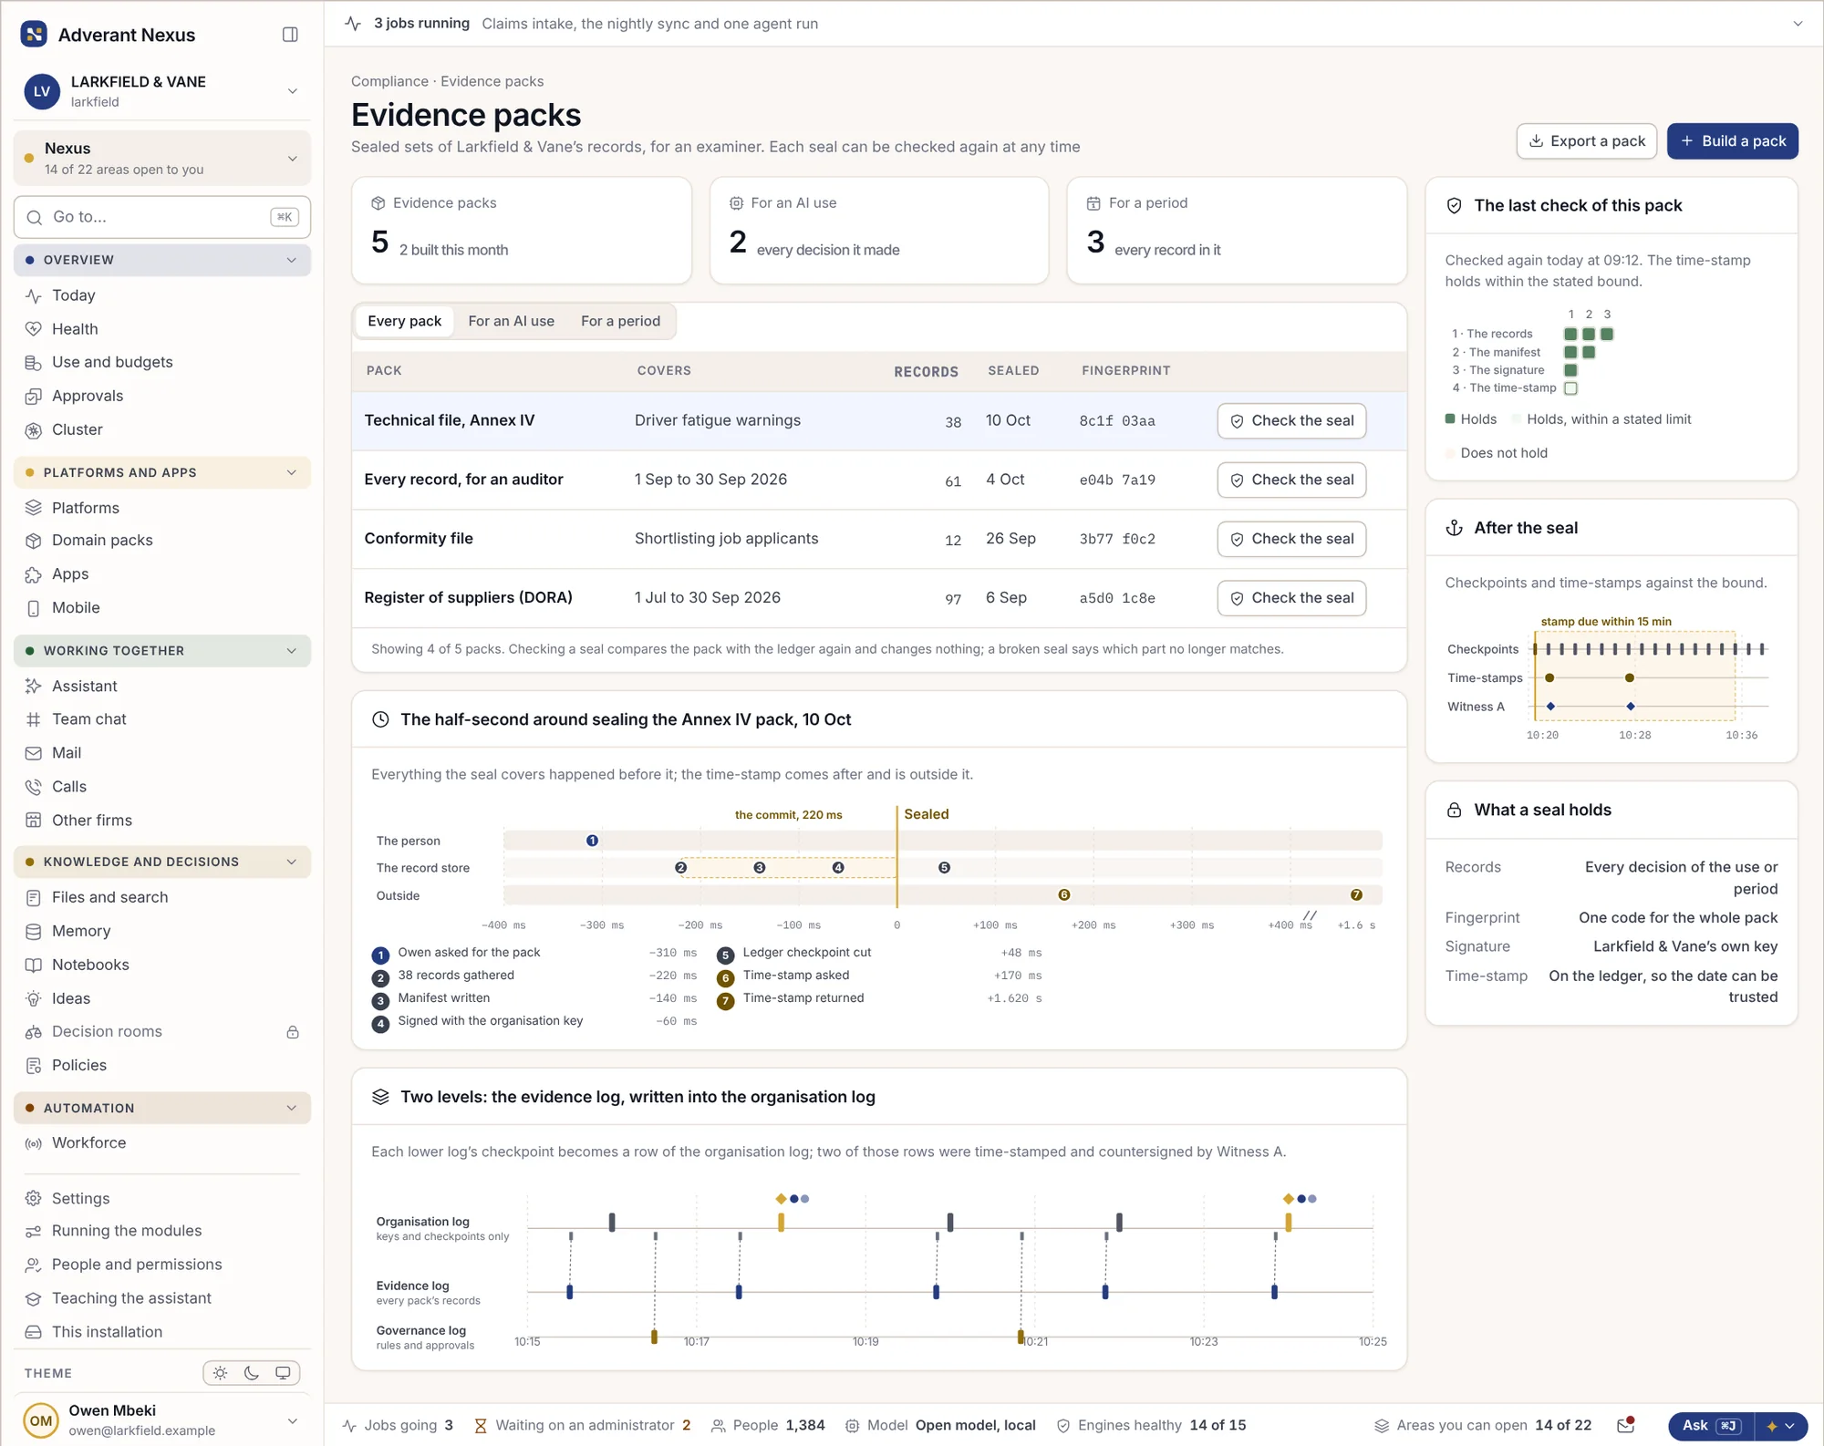The height and width of the screenshot is (1446, 1824).
Task: Open Team chat hash icon
Action: pyautogui.click(x=34, y=719)
